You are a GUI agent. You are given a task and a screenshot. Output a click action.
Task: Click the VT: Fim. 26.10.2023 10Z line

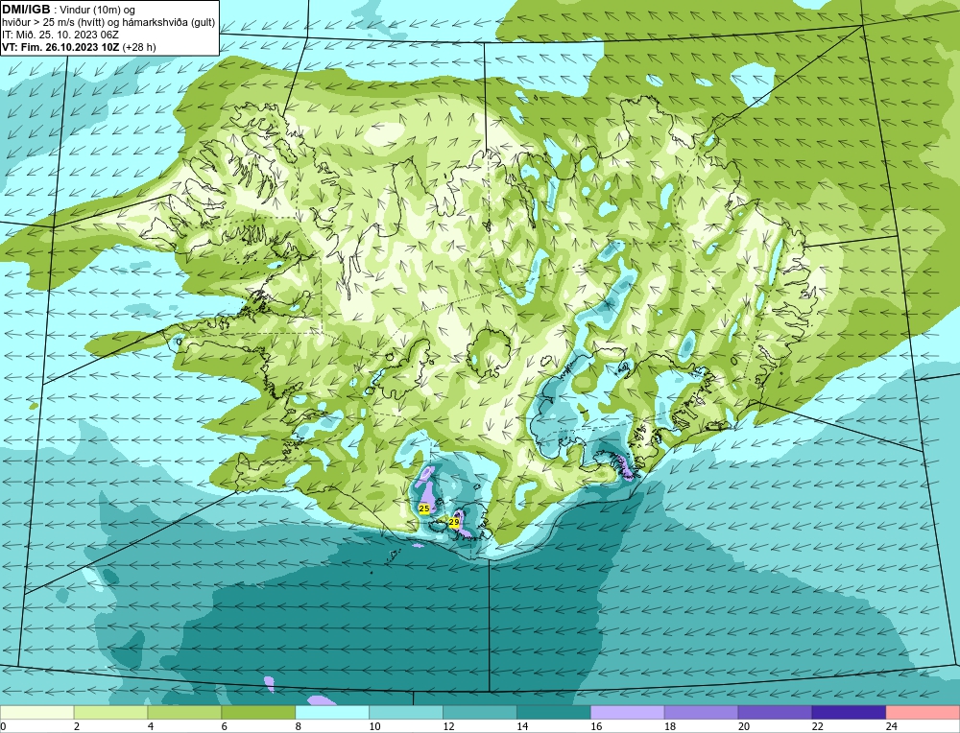point(79,47)
